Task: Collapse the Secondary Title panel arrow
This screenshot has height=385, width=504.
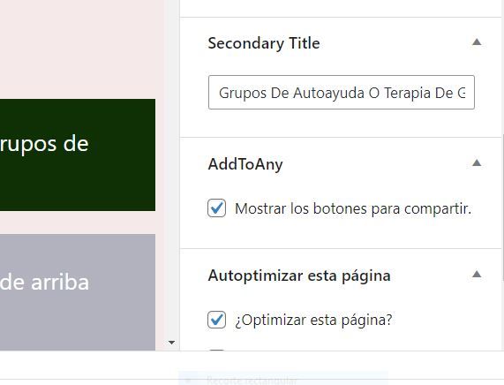Action: (x=477, y=42)
